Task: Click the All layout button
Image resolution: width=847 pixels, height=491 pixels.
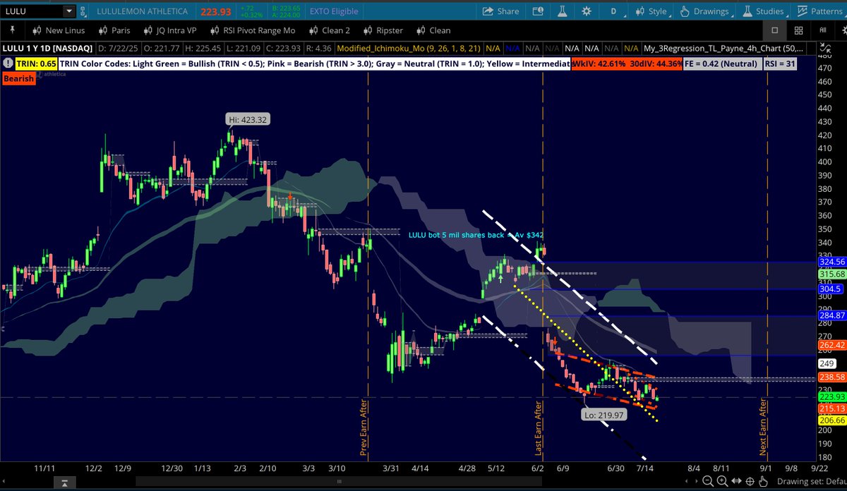Action: tap(823, 30)
